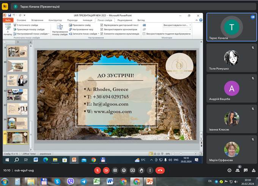
Task: Uncheck the Використовувати хронометраж checkbox
Action: [x=102, y=29]
